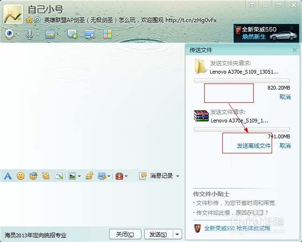Click 发送离线文件 link
The image size is (302, 242).
tap(253, 146)
